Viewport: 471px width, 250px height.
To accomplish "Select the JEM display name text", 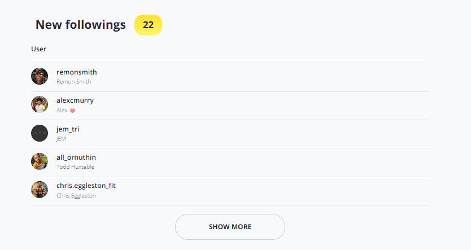I will (x=61, y=139).
